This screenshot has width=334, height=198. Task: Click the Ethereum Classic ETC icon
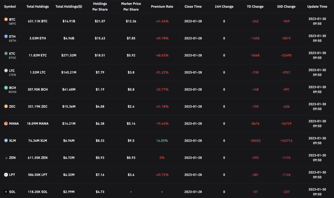[x=6, y=53]
